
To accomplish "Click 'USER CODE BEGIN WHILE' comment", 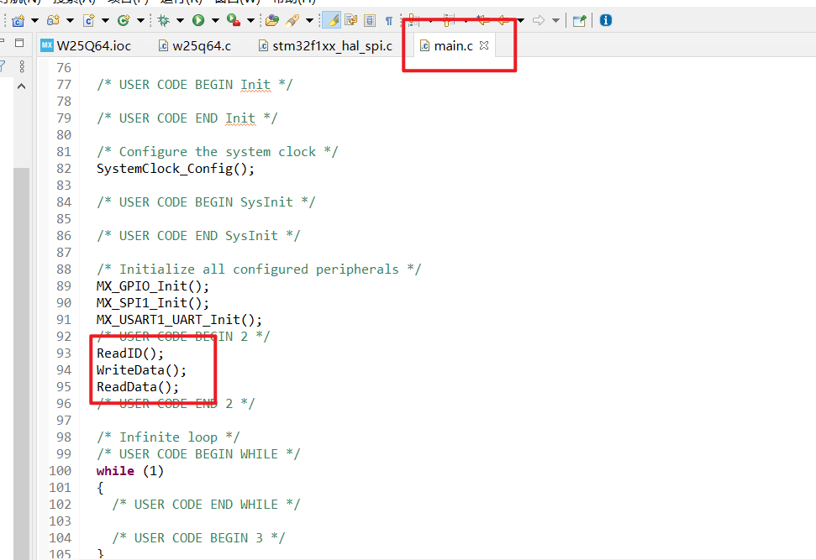I will pos(198,454).
